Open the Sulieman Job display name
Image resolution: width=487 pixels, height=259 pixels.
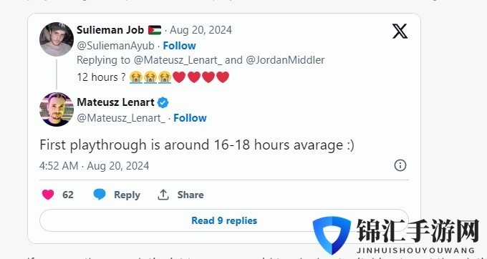(x=110, y=30)
